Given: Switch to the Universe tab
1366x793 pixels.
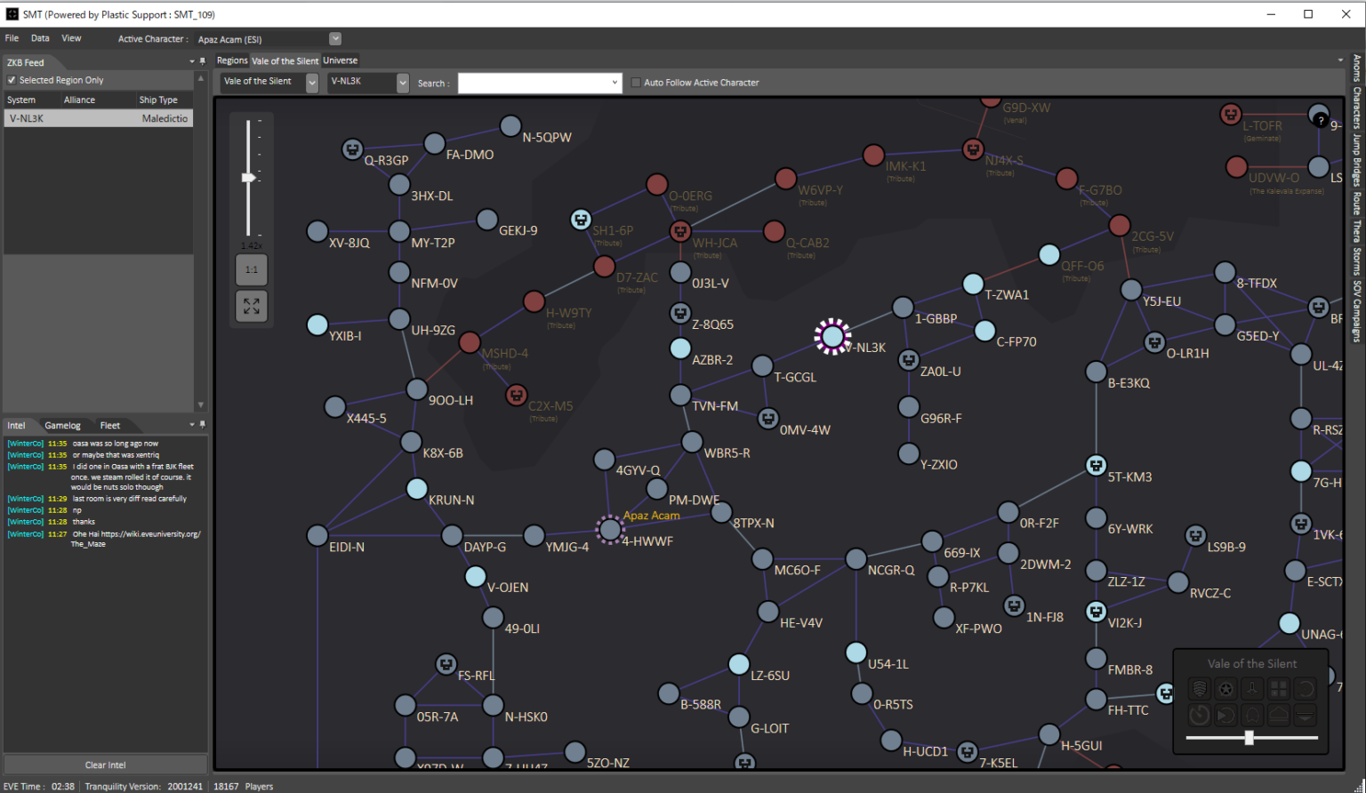Looking at the screenshot, I should tap(340, 60).
